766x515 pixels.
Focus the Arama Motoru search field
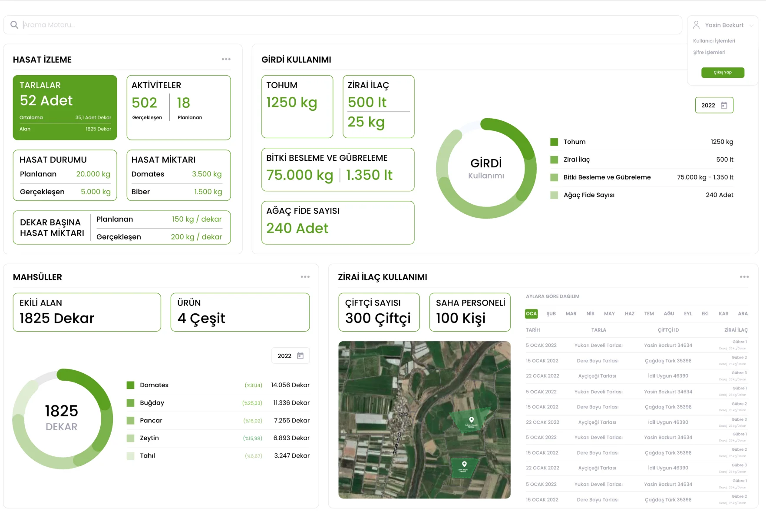[x=342, y=25]
